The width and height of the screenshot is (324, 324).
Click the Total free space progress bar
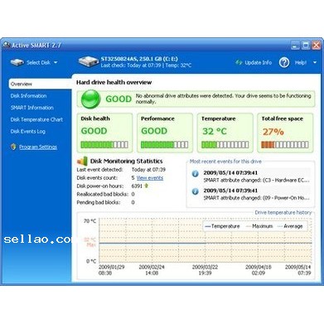(285, 144)
